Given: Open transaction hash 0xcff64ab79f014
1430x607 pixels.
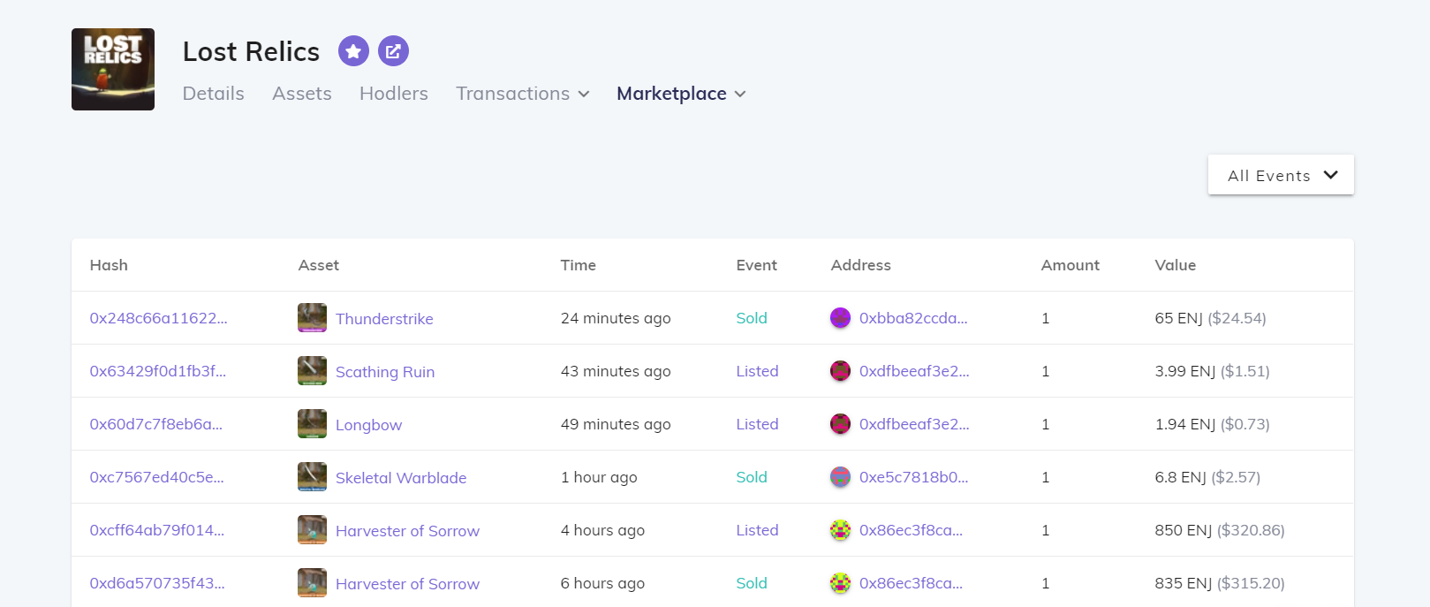Looking at the screenshot, I should (x=157, y=530).
